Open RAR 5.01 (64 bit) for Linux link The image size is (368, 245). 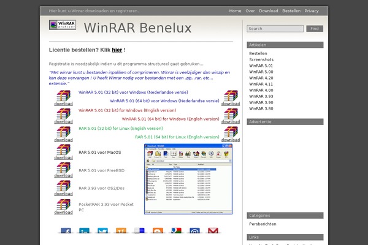click(x=177, y=137)
